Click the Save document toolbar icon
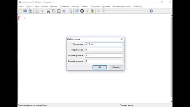 30,11
